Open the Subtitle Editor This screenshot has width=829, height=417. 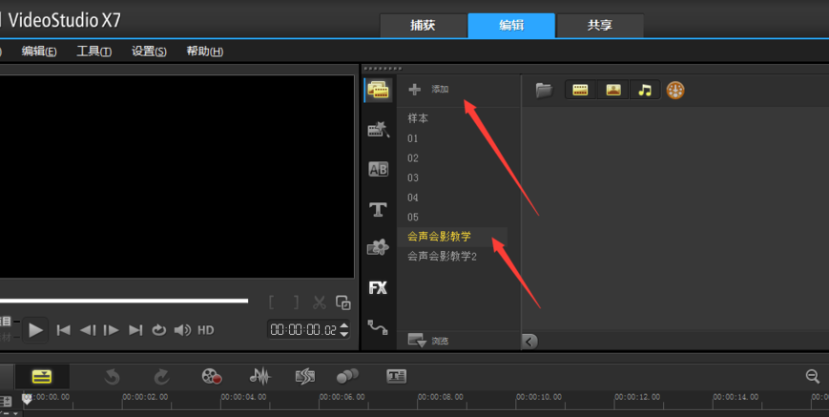click(397, 376)
